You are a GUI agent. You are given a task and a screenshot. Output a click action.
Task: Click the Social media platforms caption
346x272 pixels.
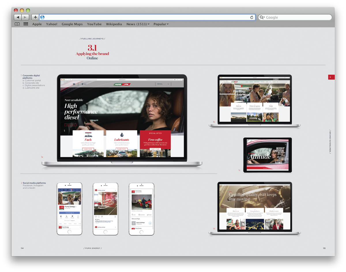pos(34,183)
